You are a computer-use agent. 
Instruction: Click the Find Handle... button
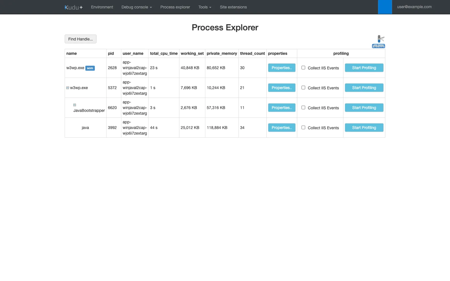[81, 39]
